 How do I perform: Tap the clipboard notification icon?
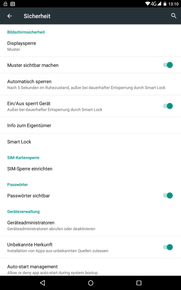13,4
